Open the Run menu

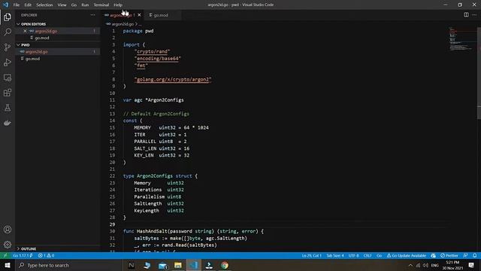[x=85, y=5]
